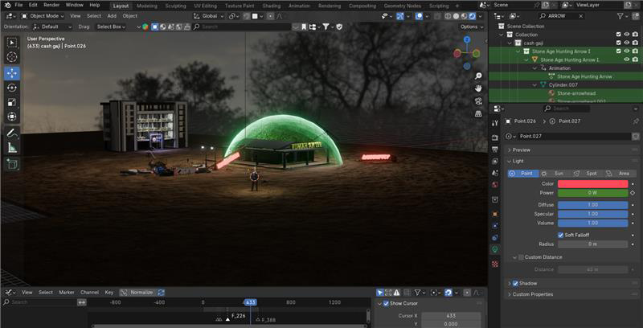Collapse the Animation tree row
This screenshot has width=643, height=328.
click(534, 68)
